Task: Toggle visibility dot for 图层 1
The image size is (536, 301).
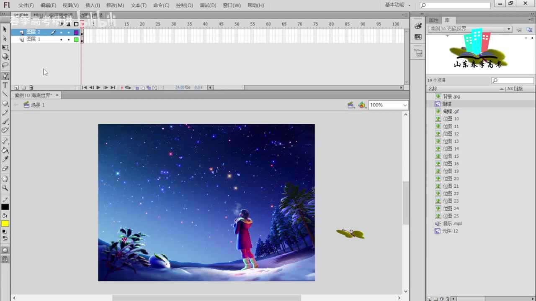Action: click(61, 39)
